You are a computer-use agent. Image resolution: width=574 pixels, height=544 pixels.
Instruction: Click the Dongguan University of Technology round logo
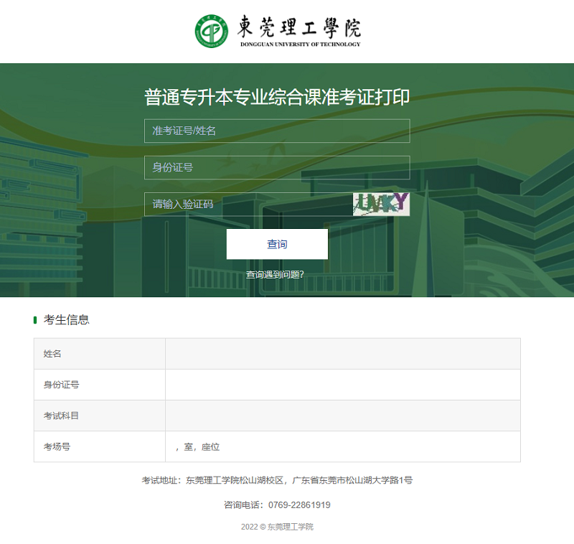[x=211, y=31]
